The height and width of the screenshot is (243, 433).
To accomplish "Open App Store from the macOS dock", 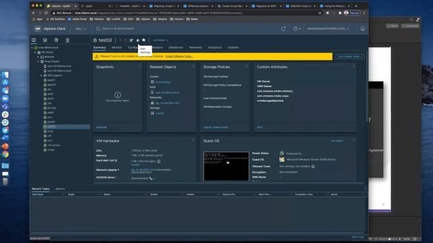I will pyautogui.click(x=5, y=82).
